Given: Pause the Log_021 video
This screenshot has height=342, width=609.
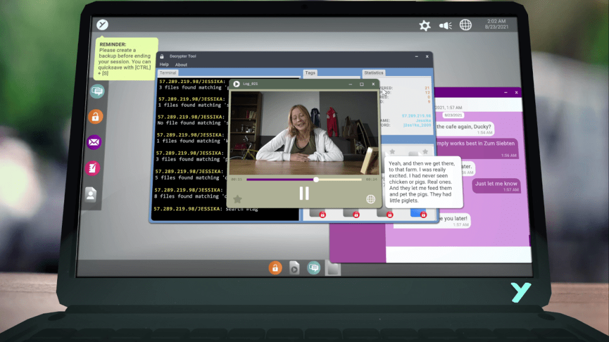Looking at the screenshot, I should (x=304, y=193).
